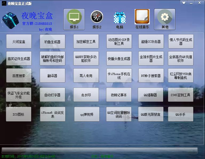
Task: Launch QQ强聊器
Action: click(150, 95)
